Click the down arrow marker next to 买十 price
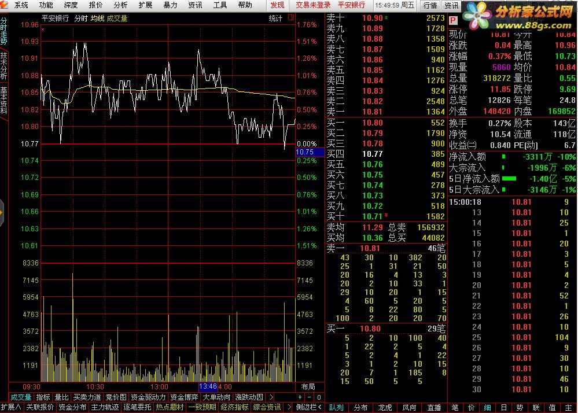This screenshot has height=413, width=578. tap(386, 215)
